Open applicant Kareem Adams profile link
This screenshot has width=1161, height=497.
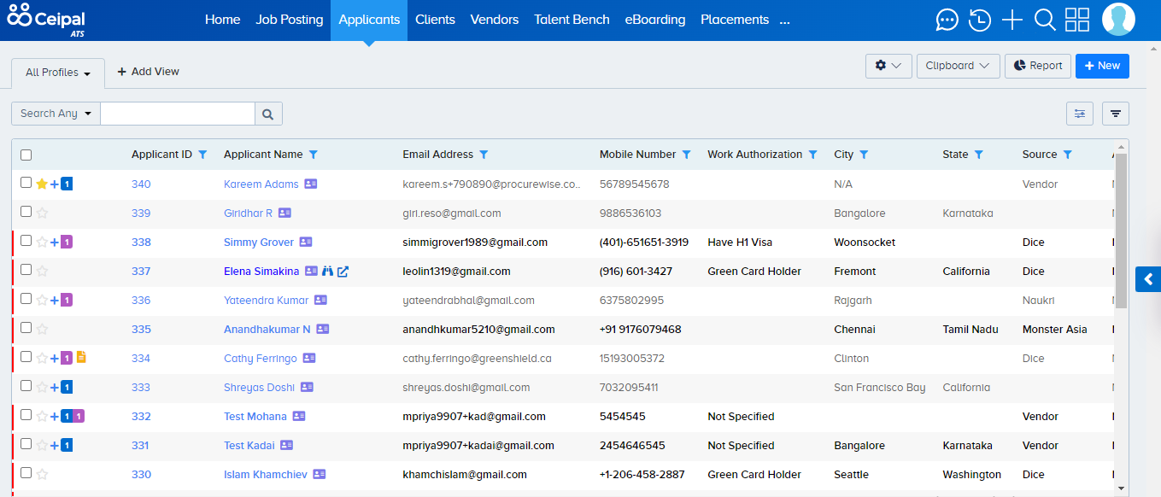(x=261, y=184)
